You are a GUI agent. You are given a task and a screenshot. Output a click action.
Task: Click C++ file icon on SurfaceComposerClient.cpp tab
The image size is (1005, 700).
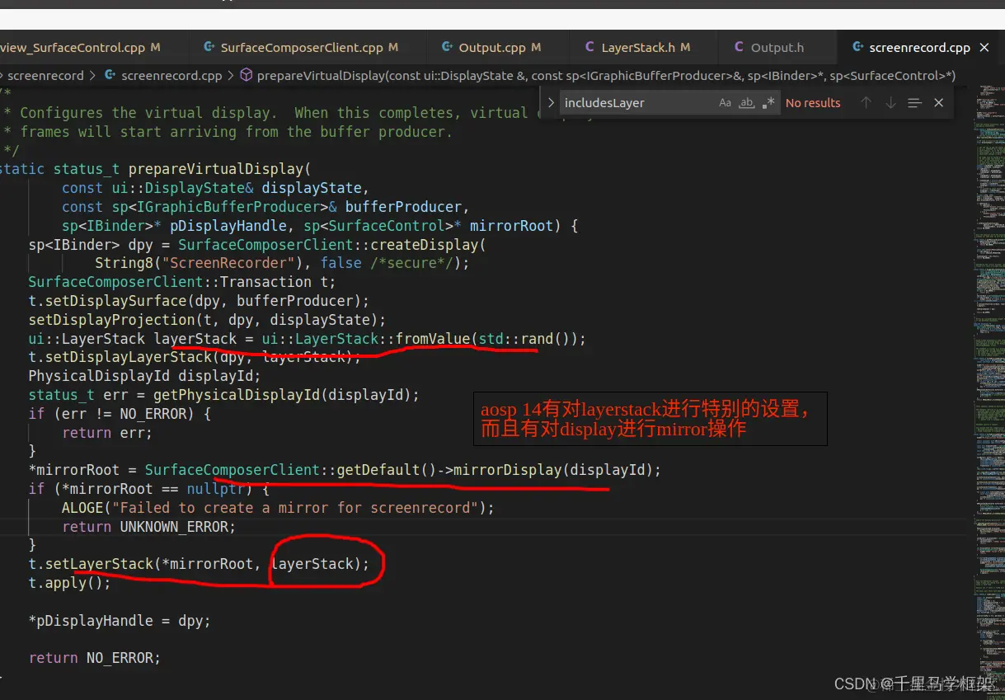click(x=209, y=48)
